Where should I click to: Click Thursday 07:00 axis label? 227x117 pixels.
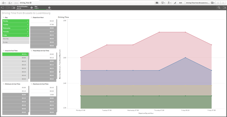point(159,110)
